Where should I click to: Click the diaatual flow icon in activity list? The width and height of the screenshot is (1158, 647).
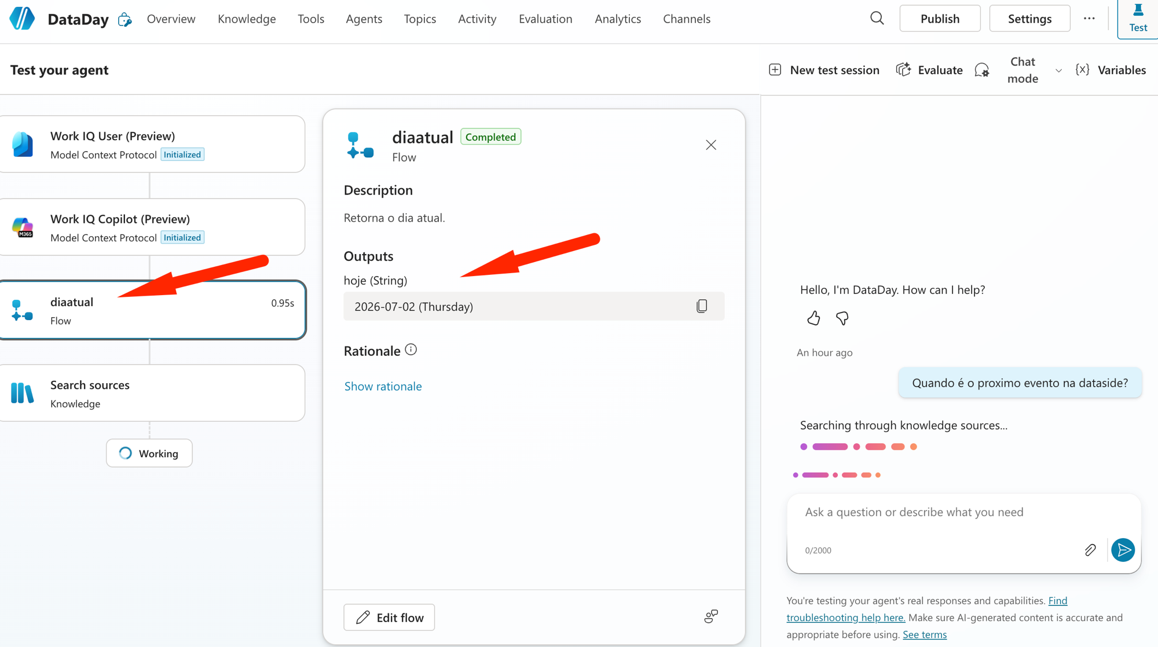click(x=22, y=310)
